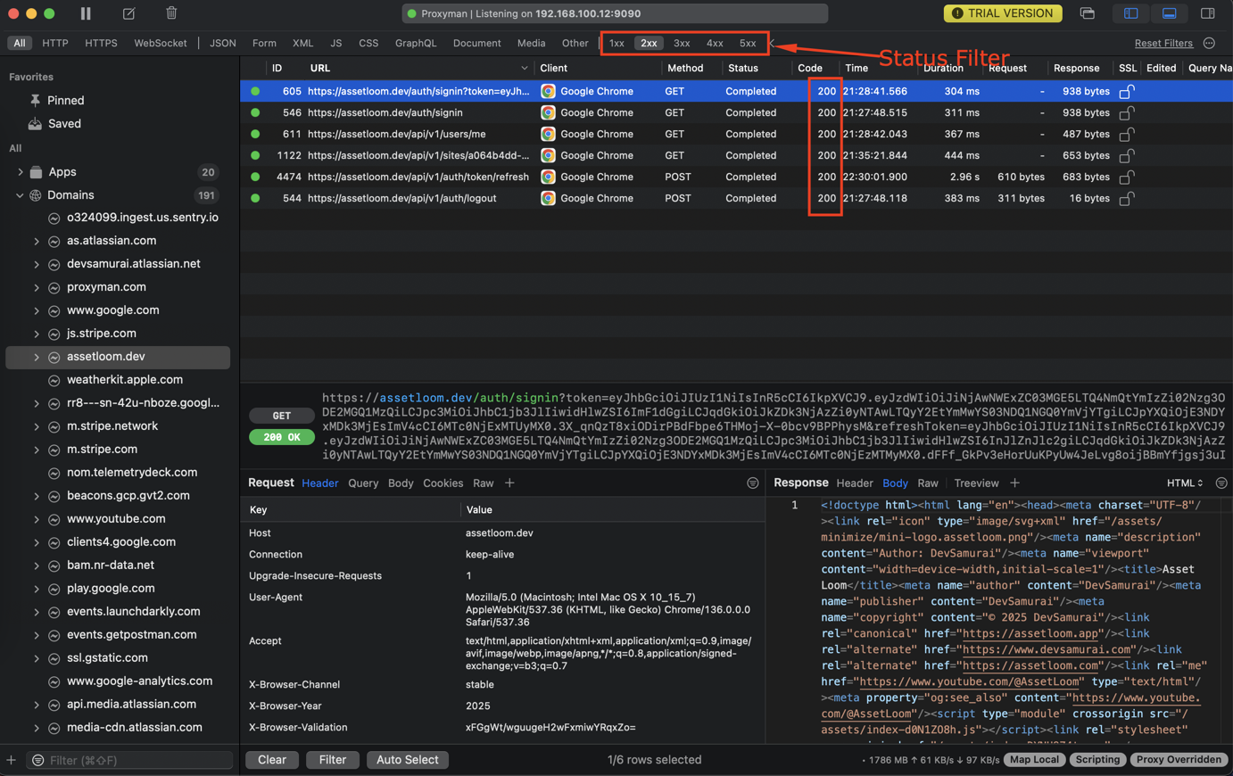The width and height of the screenshot is (1233, 776).
Task: Click request panel filter circle icon
Action: click(x=752, y=483)
